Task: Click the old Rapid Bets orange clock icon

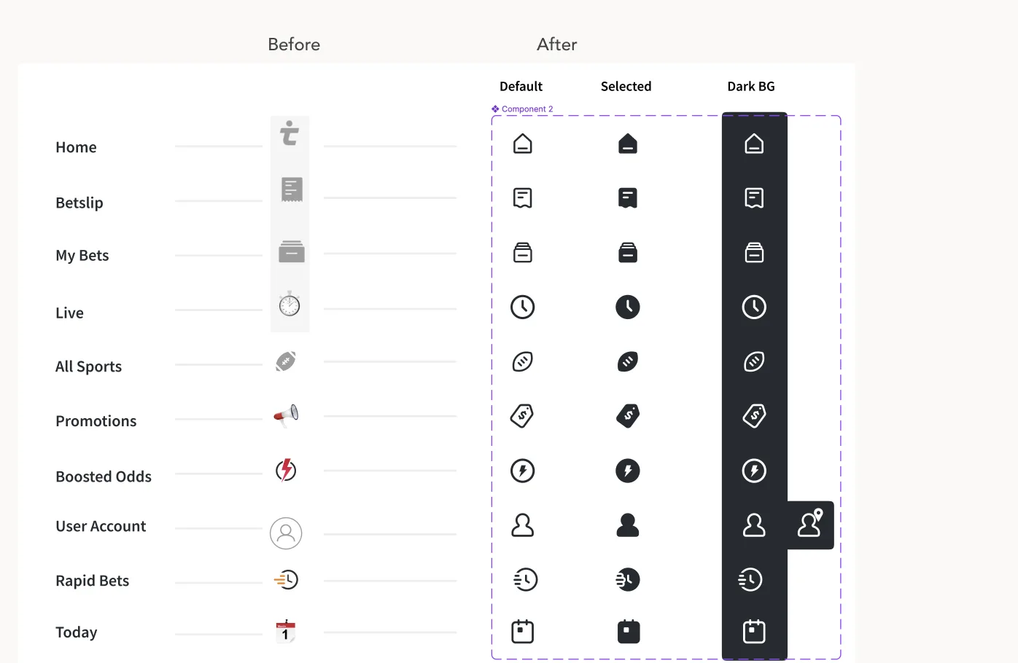Action: point(287,580)
